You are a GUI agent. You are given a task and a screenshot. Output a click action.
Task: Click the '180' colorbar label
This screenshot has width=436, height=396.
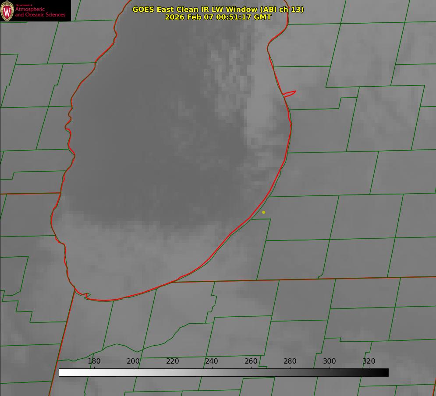tap(94, 361)
